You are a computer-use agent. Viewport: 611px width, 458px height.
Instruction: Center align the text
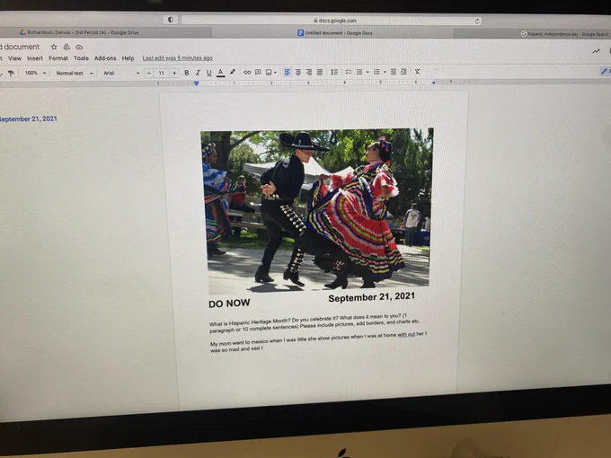click(x=298, y=72)
